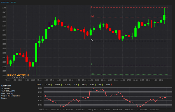
Task: Click the 15 Min green up arrow
Action: [61, 85]
